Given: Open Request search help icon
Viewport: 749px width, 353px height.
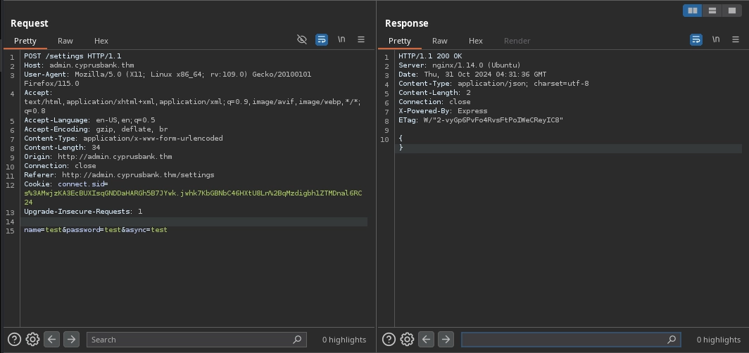Looking at the screenshot, I should 14,340.
